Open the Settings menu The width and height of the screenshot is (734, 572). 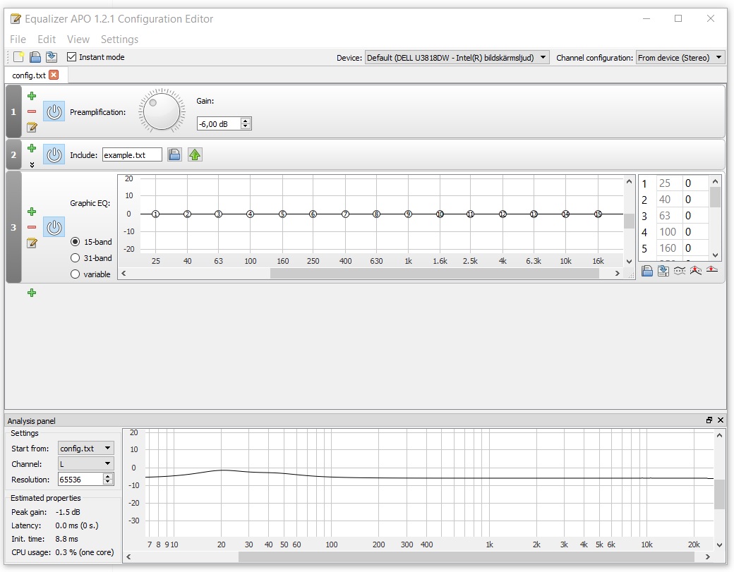click(x=119, y=39)
